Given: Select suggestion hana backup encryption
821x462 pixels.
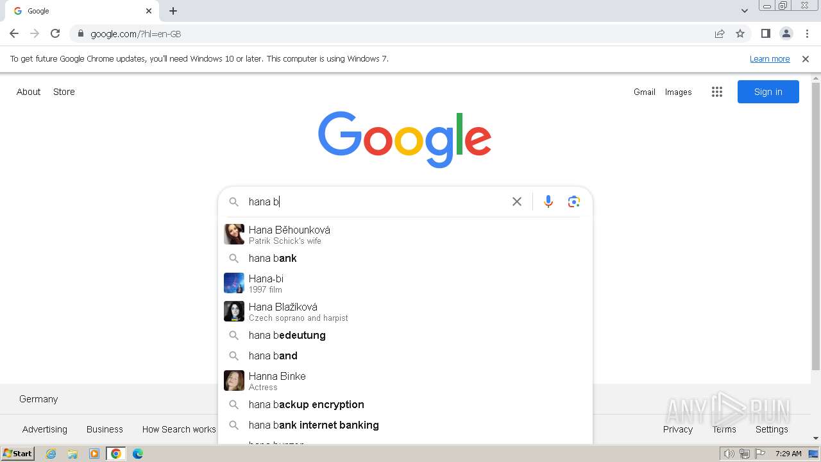Looking at the screenshot, I should tap(405, 404).
